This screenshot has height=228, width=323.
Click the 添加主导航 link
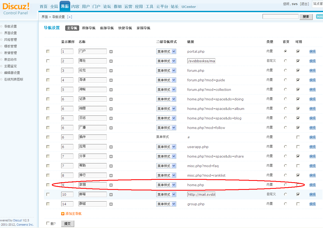(x=73, y=214)
